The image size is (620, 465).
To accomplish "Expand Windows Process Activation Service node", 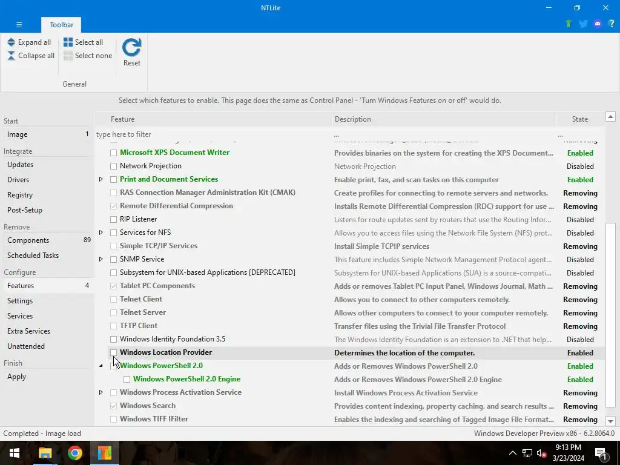I will coord(101,392).
